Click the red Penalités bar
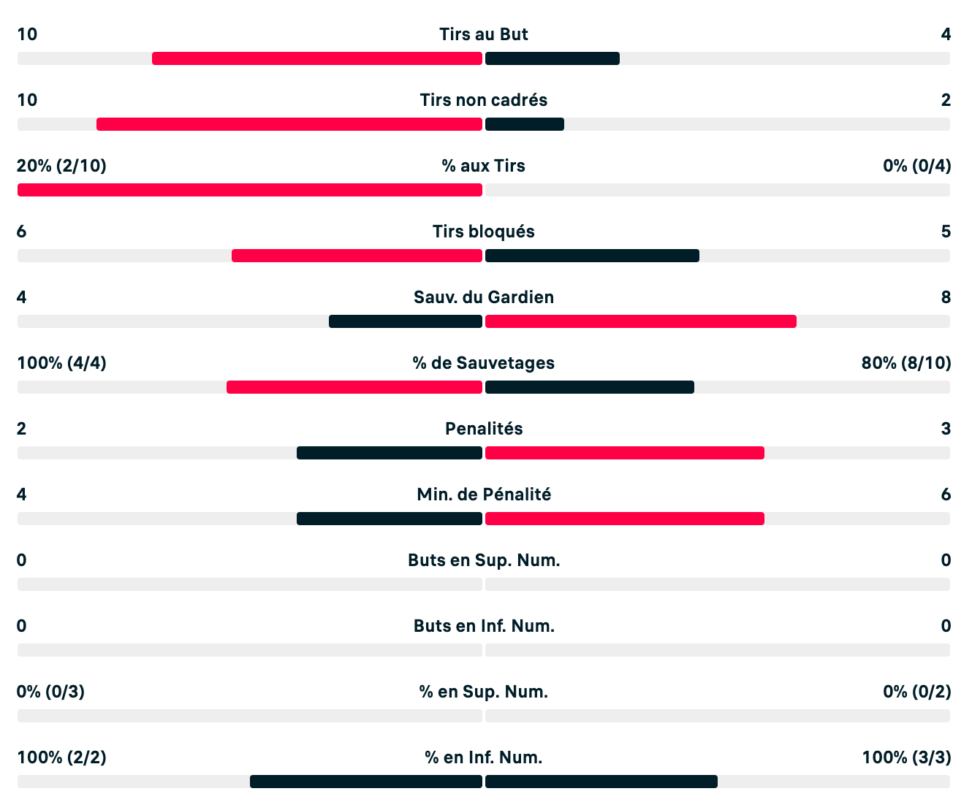Viewport: 972px width, 802px height. pos(625,453)
